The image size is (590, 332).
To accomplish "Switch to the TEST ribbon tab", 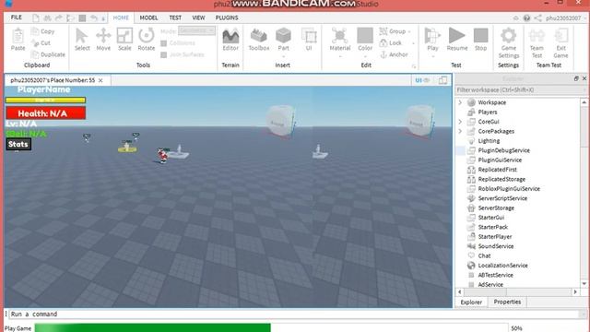I will point(175,18).
